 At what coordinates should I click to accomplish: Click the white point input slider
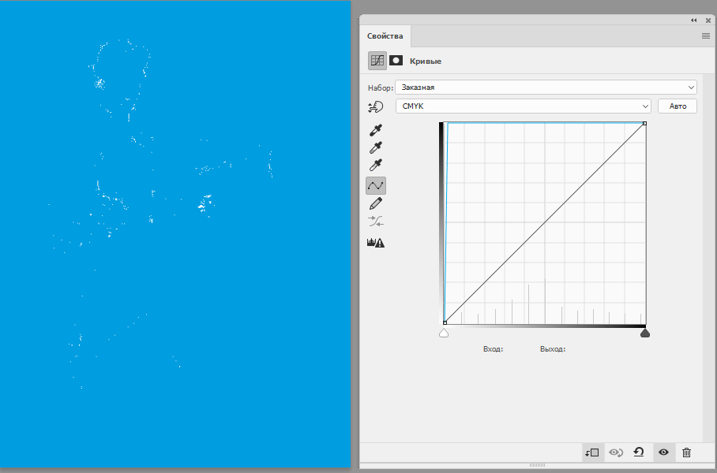444,333
